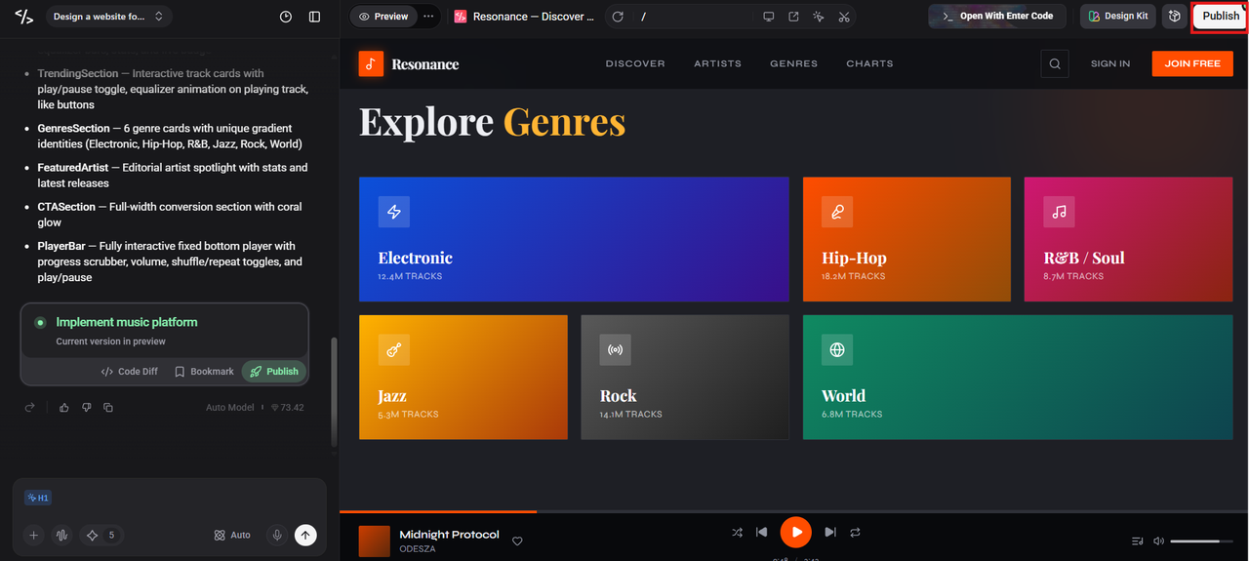Click the URL path input field

[x=693, y=17]
